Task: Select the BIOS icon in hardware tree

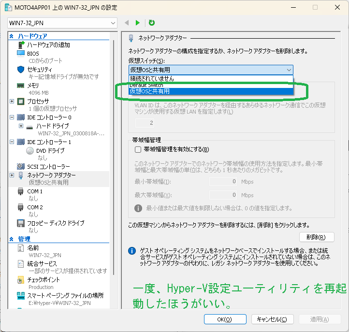Action: coord(21,53)
